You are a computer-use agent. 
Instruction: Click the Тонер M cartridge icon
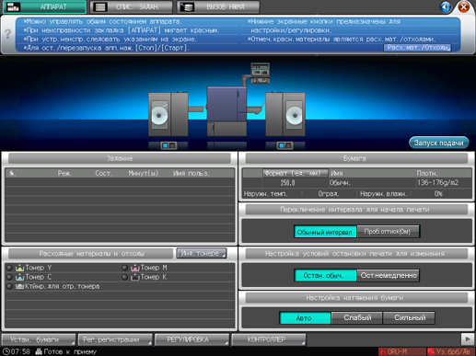135,268
